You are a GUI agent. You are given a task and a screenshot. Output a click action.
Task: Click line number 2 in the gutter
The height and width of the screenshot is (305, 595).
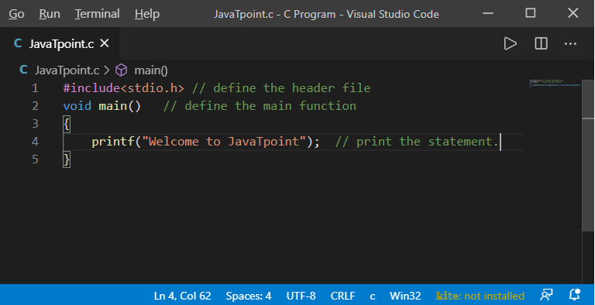pos(36,106)
